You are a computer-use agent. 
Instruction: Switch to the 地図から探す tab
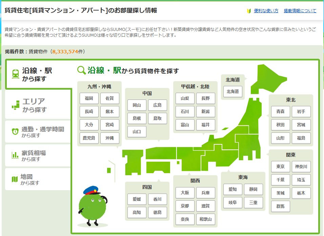(x=38, y=179)
